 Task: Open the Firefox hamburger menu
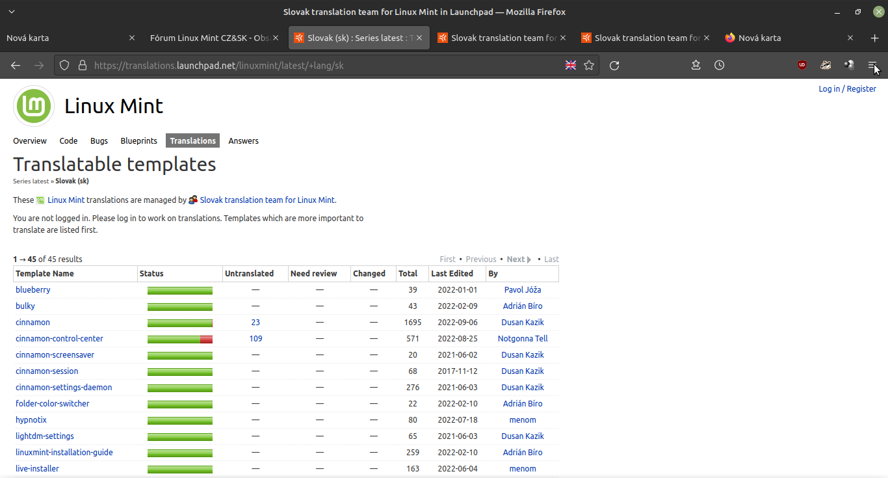(872, 65)
